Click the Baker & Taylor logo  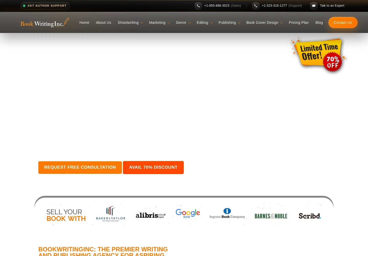pos(111,214)
